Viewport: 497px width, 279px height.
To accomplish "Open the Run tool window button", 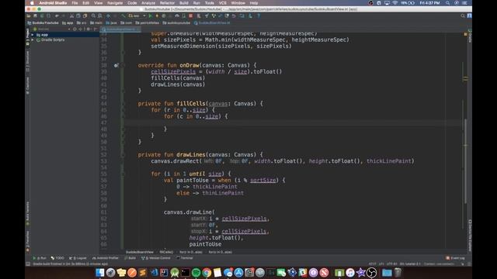I will [x=40, y=258].
